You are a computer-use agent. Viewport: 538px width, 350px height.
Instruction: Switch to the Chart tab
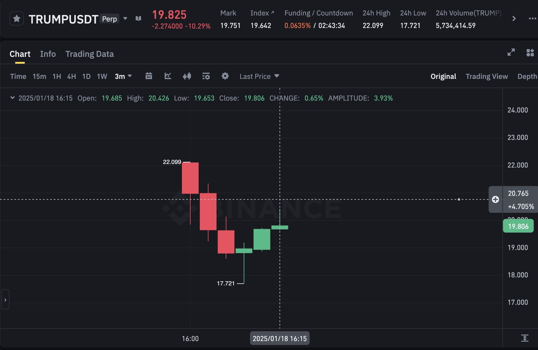pos(20,54)
